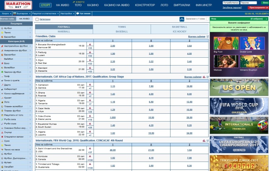This screenshot has width=269, height=171.
Task: Open Friendlies Clubs in new window icon
Action: (x=208, y=37)
